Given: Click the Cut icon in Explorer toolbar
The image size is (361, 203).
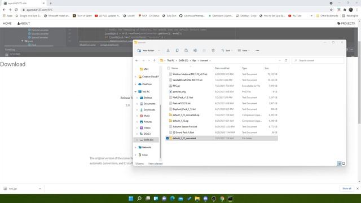Looking at the screenshot, I should tap(168, 50).
